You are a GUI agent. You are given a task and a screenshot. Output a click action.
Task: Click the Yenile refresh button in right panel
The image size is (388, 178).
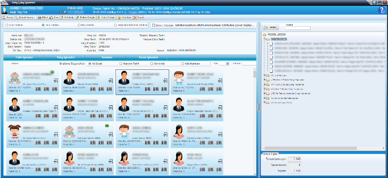(x=270, y=27)
